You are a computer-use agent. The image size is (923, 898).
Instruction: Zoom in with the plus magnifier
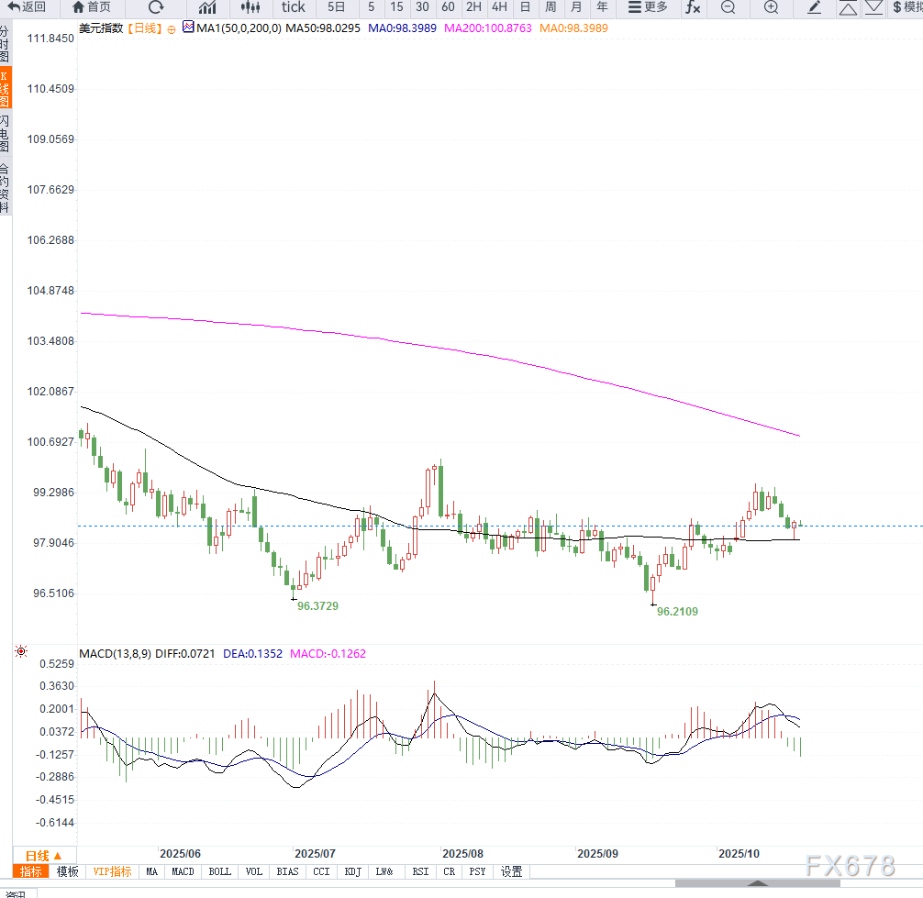coord(771,7)
